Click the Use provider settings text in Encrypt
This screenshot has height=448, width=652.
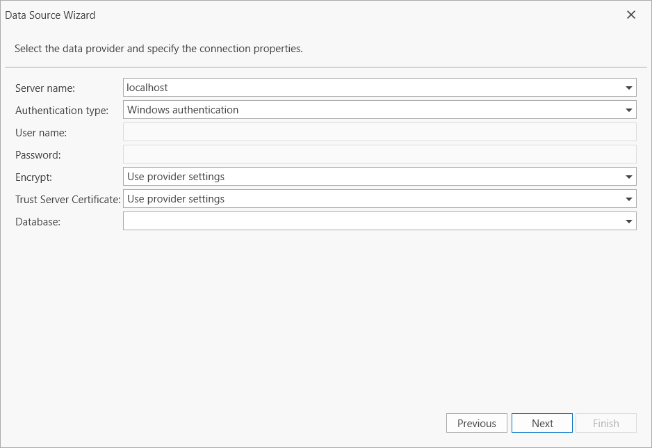click(x=174, y=176)
